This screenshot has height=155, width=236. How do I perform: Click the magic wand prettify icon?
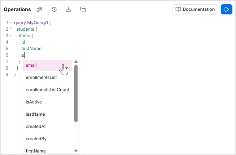click(40, 9)
